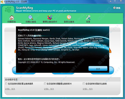The height and width of the screenshot is (99, 125).
Task: Open the 整理注册表碎片 defrag icon
Action: pos(50,17)
